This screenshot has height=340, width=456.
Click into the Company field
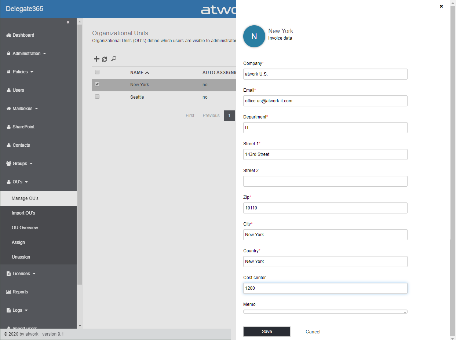point(325,74)
